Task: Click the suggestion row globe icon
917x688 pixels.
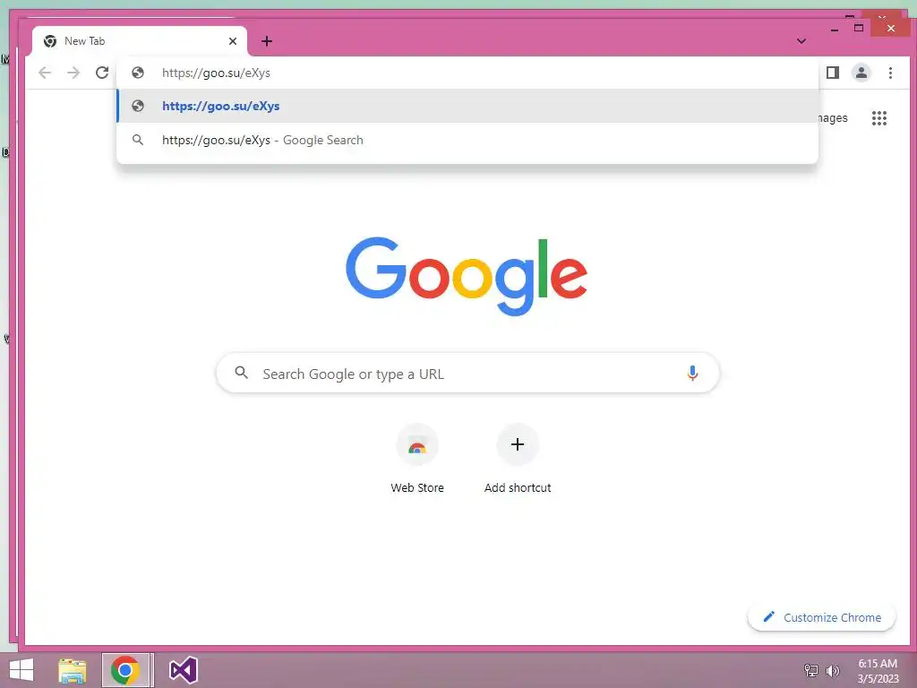Action: pos(138,106)
